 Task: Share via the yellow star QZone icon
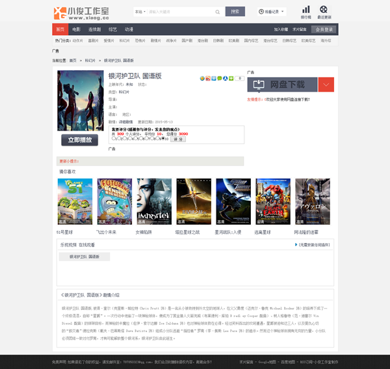[202, 79]
